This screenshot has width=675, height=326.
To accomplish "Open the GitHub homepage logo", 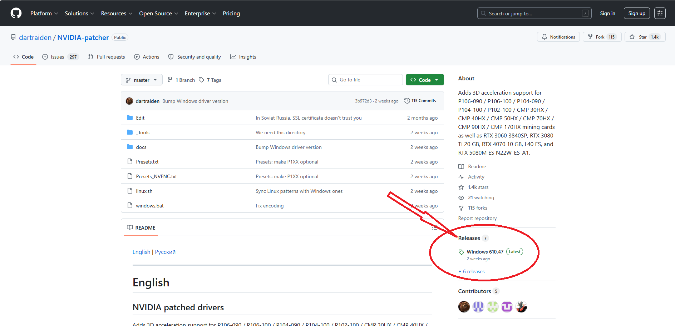I will (16, 13).
